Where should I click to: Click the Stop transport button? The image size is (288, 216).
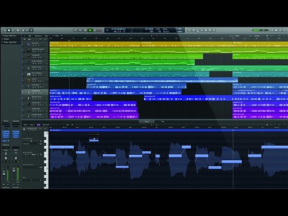click(85, 30)
